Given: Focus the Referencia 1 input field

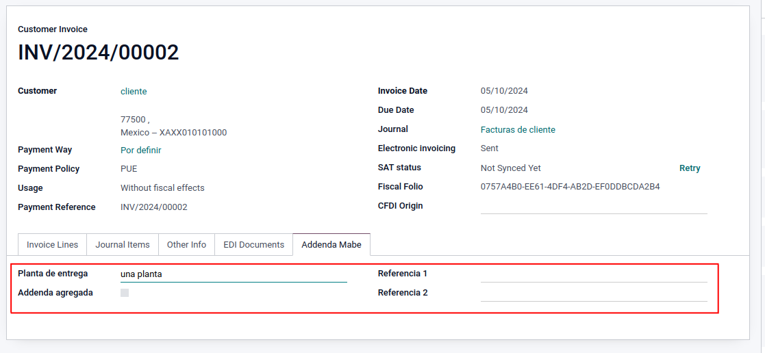Looking at the screenshot, I should 593,274.
